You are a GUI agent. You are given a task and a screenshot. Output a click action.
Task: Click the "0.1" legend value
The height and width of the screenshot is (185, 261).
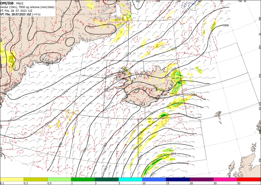(2, 183)
